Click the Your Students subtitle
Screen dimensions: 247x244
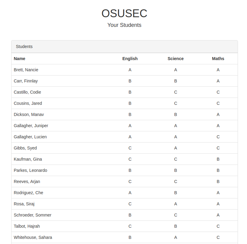(124, 25)
